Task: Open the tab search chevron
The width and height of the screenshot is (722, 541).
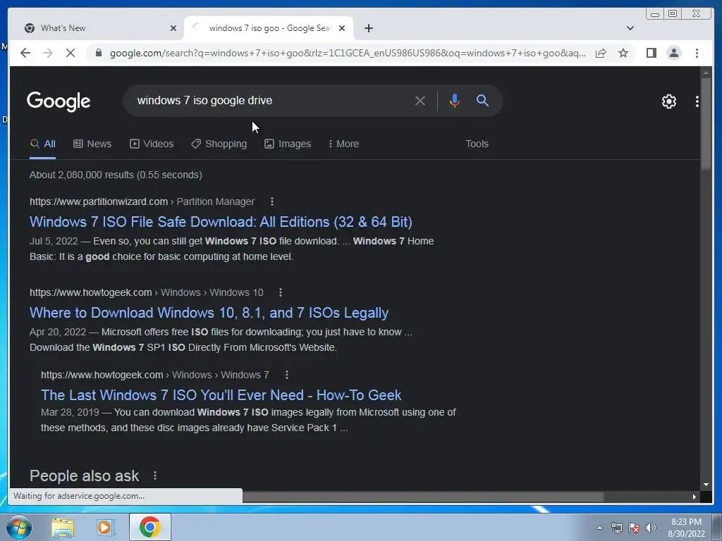Action: click(x=630, y=28)
